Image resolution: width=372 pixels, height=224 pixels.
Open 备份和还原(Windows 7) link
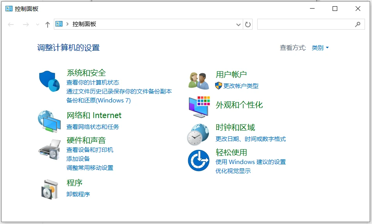tap(98, 101)
